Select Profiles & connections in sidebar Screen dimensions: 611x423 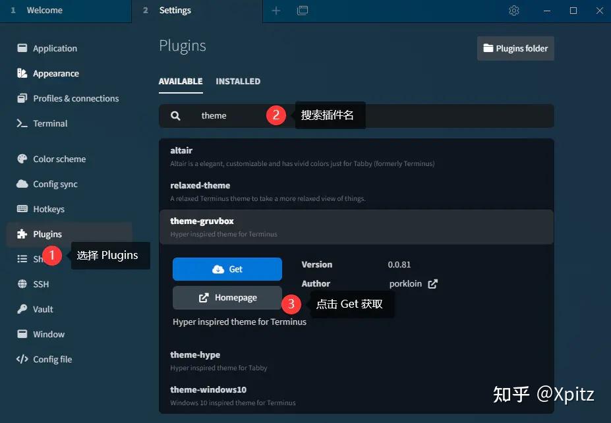click(75, 98)
